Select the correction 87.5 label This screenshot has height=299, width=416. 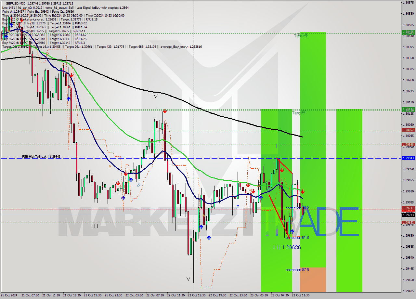click(x=297, y=270)
